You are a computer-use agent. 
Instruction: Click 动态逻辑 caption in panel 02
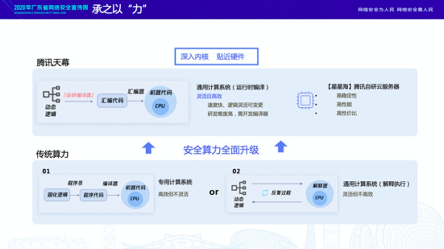coord(239,202)
